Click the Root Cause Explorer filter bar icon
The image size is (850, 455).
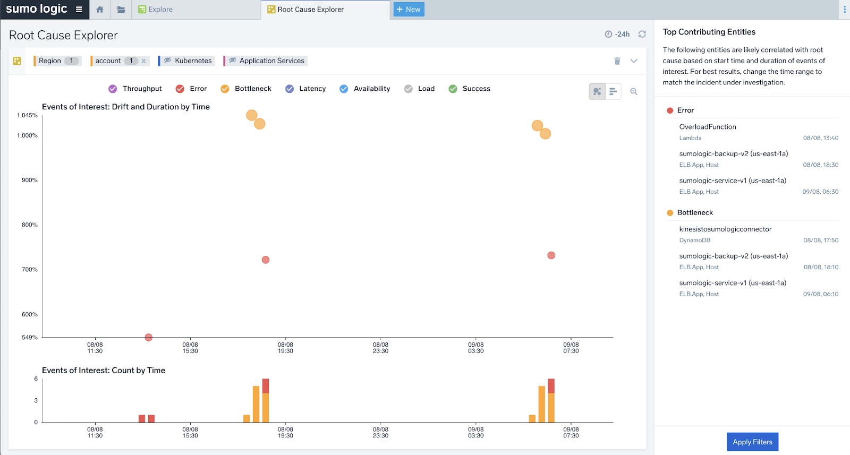[17, 61]
